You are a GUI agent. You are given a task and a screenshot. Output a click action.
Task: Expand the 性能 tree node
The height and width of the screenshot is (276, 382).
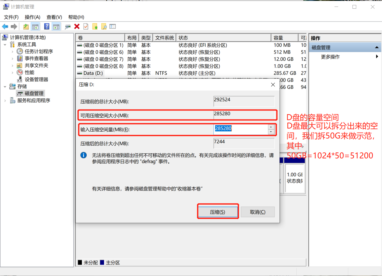[12, 73]
